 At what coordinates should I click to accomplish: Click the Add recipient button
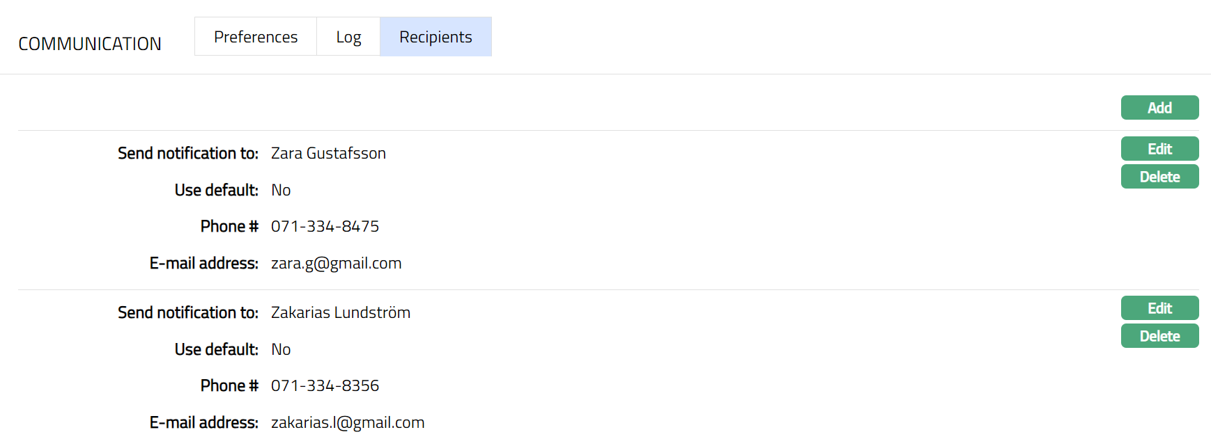(1159, 108)
